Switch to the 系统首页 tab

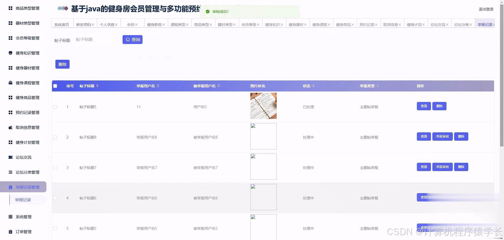(x=61, y=24)
